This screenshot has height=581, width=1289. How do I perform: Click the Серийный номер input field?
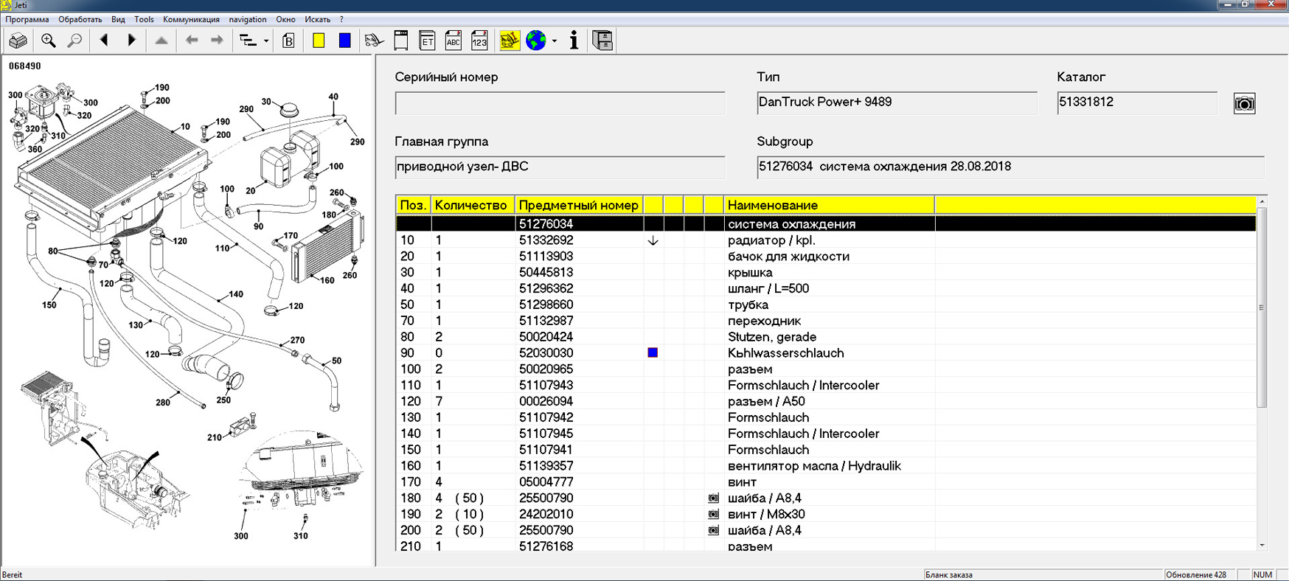[x=560, y=103]
